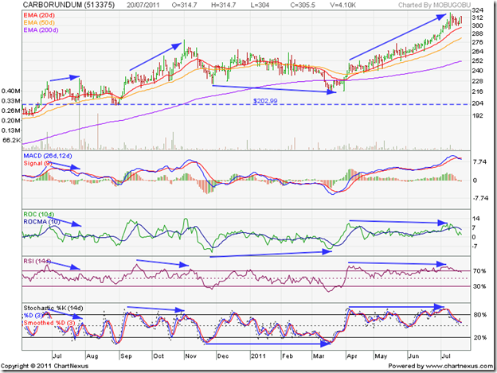
Task: Click the date 20/07/2011 in header
Action: 143,5
